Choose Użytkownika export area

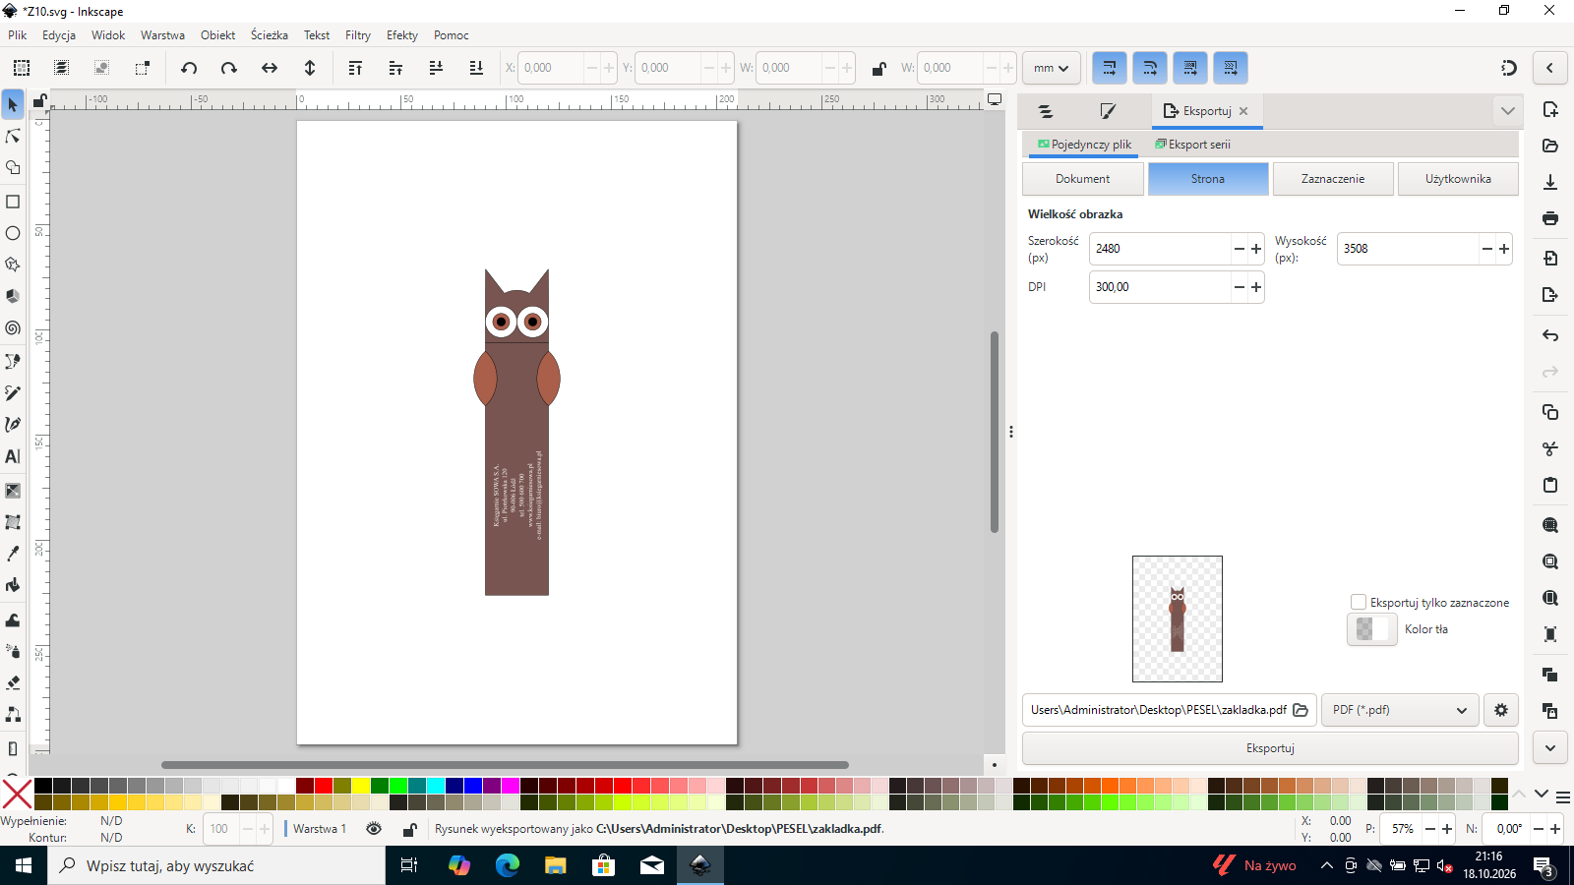point(1458,179)
